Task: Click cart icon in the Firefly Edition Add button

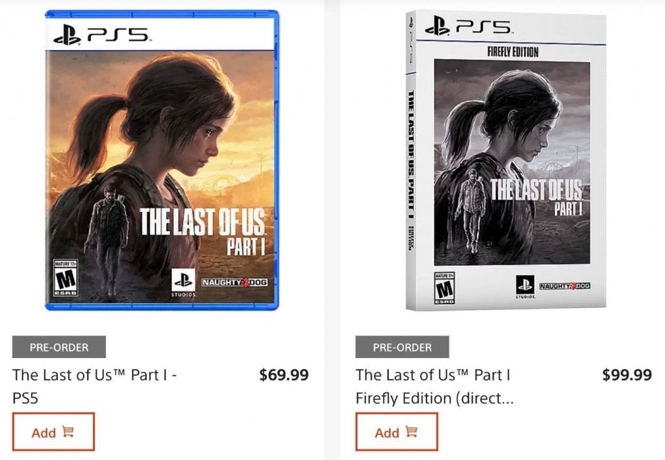Action: tap(411, 431)
